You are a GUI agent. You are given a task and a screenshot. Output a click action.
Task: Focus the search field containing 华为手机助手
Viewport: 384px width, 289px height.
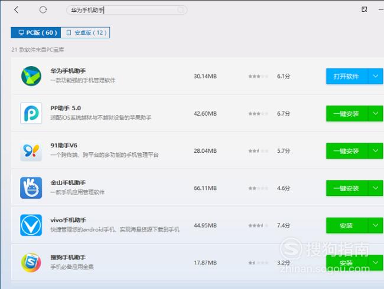click(127, 10)
